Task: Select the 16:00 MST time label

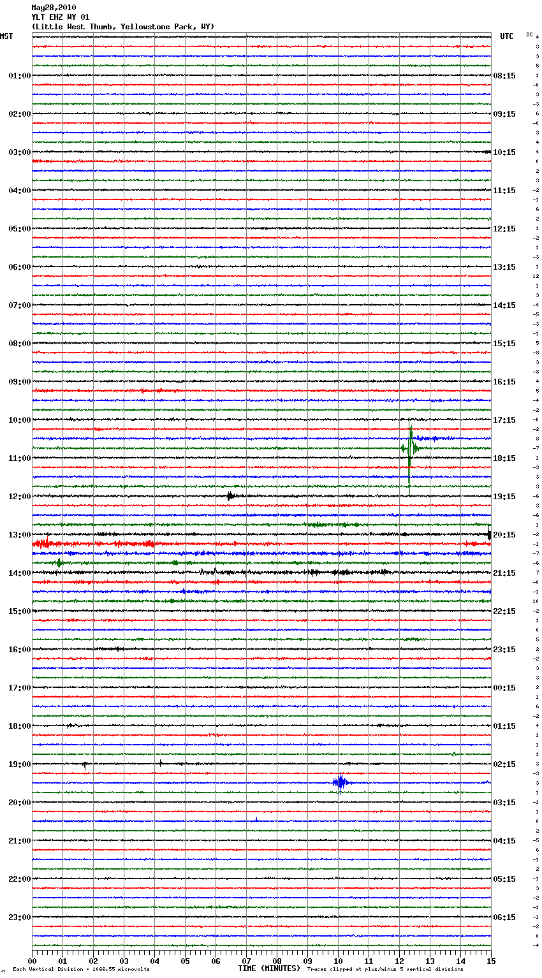Action: coord(19,650)
